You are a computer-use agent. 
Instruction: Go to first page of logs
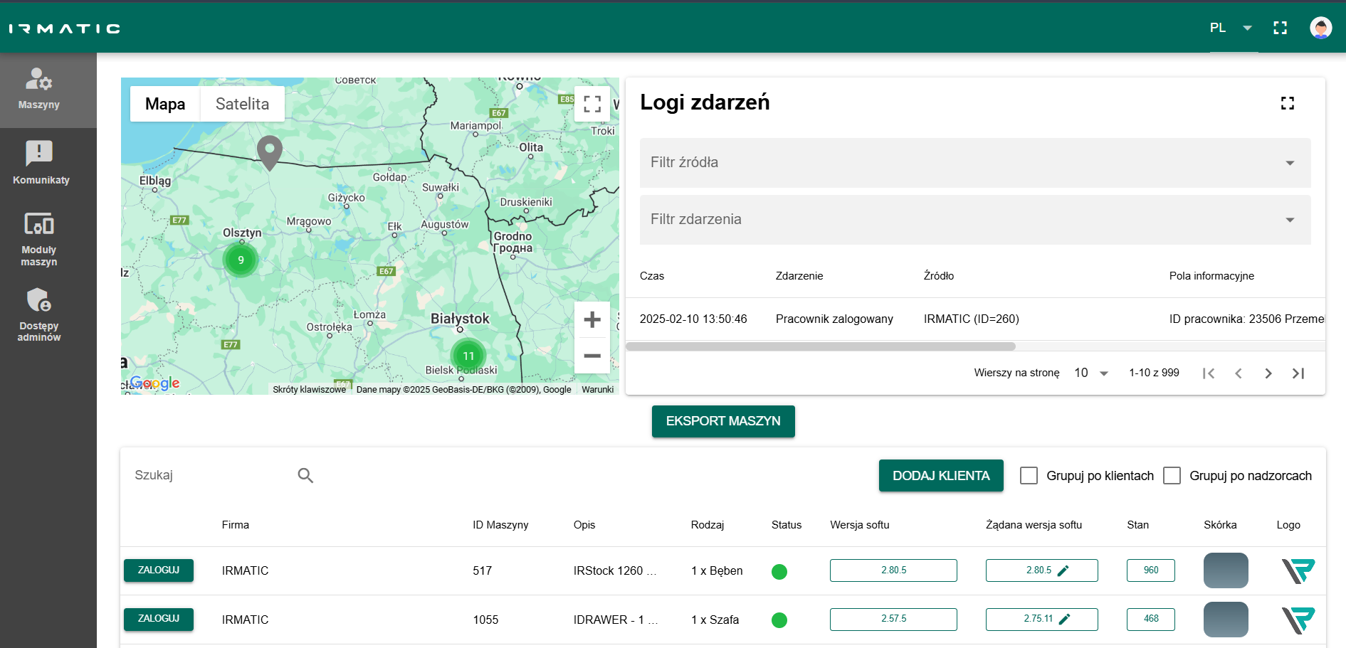pos(1208,373)
